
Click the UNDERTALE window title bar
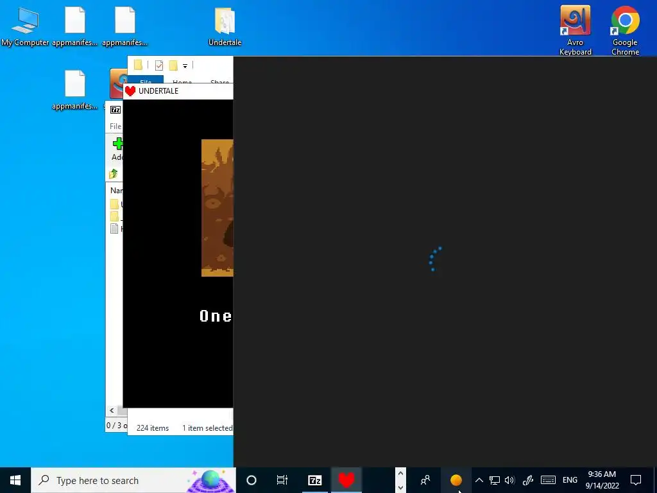(178, 91)
